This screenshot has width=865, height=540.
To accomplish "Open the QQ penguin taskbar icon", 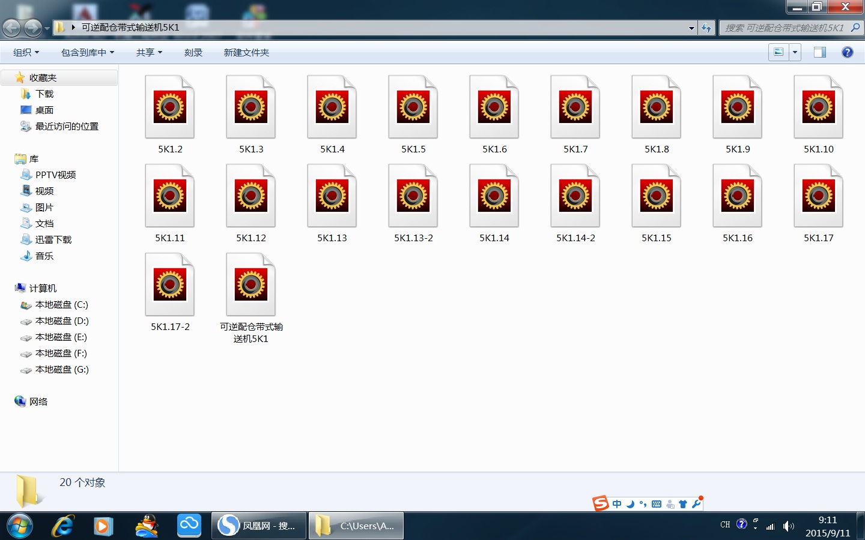I will [147, 526].
